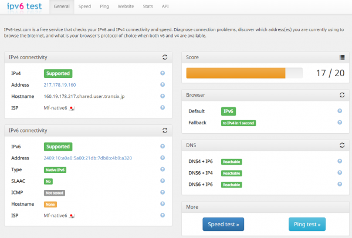Switch to the Speed tab
Screen dimensions: 352x238
point(84,8)
